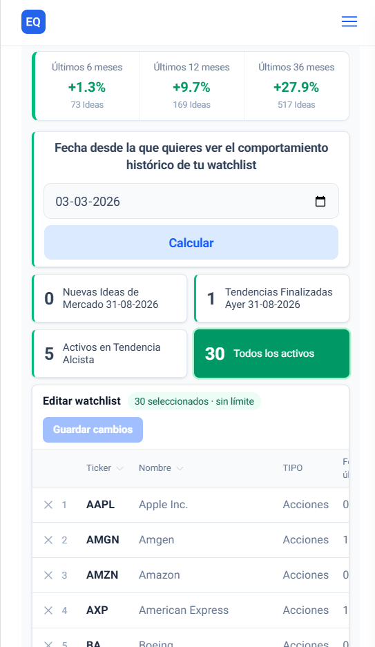
Task: Remove AMGN with its X icon
Action: click(48, 540)
